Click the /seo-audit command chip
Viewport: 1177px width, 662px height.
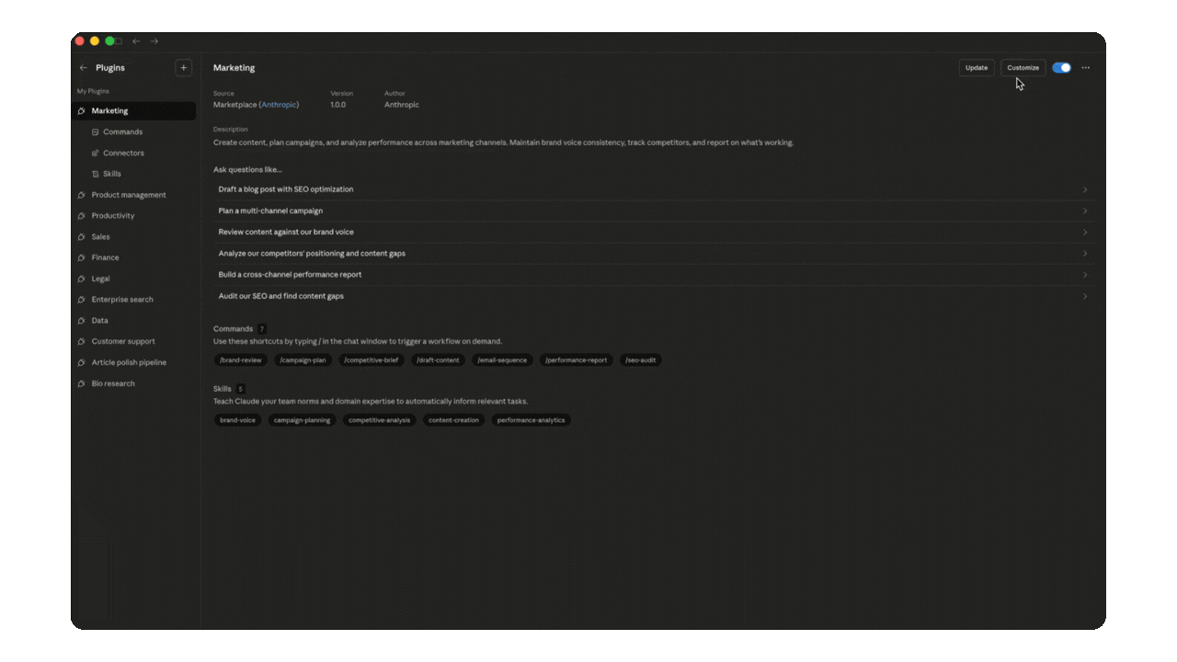click(x=640, y=360)
